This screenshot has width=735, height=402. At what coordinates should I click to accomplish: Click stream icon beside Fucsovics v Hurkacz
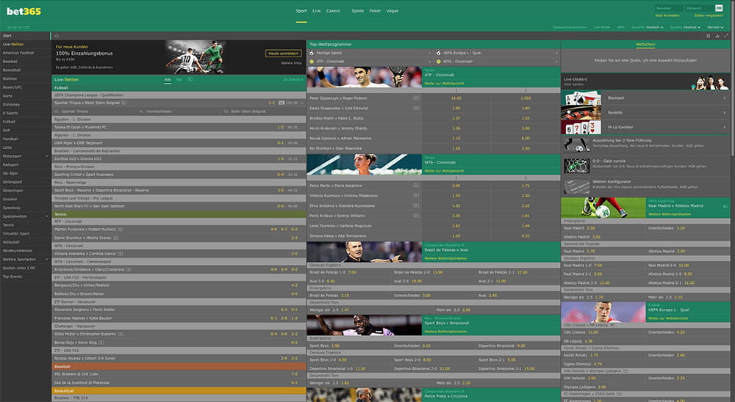pos(121,230)
